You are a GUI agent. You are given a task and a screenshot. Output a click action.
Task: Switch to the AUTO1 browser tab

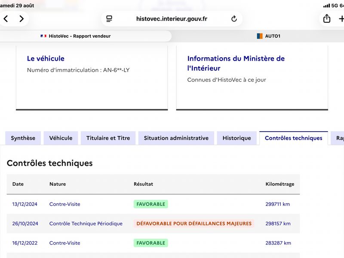[x=268, y=36]
